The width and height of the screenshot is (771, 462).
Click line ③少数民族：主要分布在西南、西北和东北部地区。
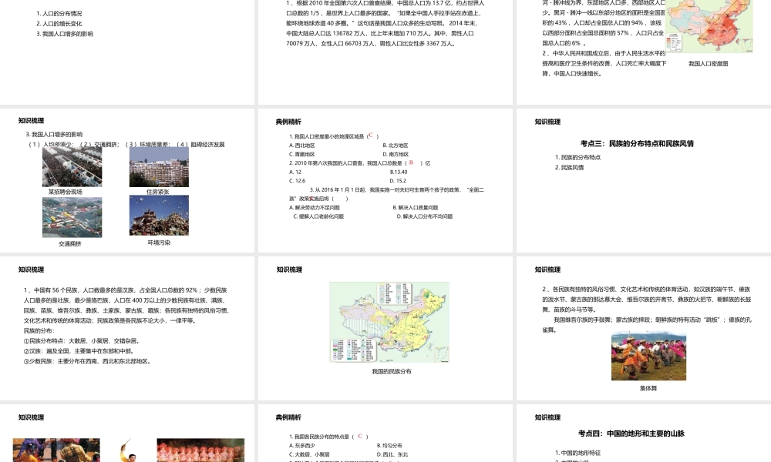[x=88, y=361]
